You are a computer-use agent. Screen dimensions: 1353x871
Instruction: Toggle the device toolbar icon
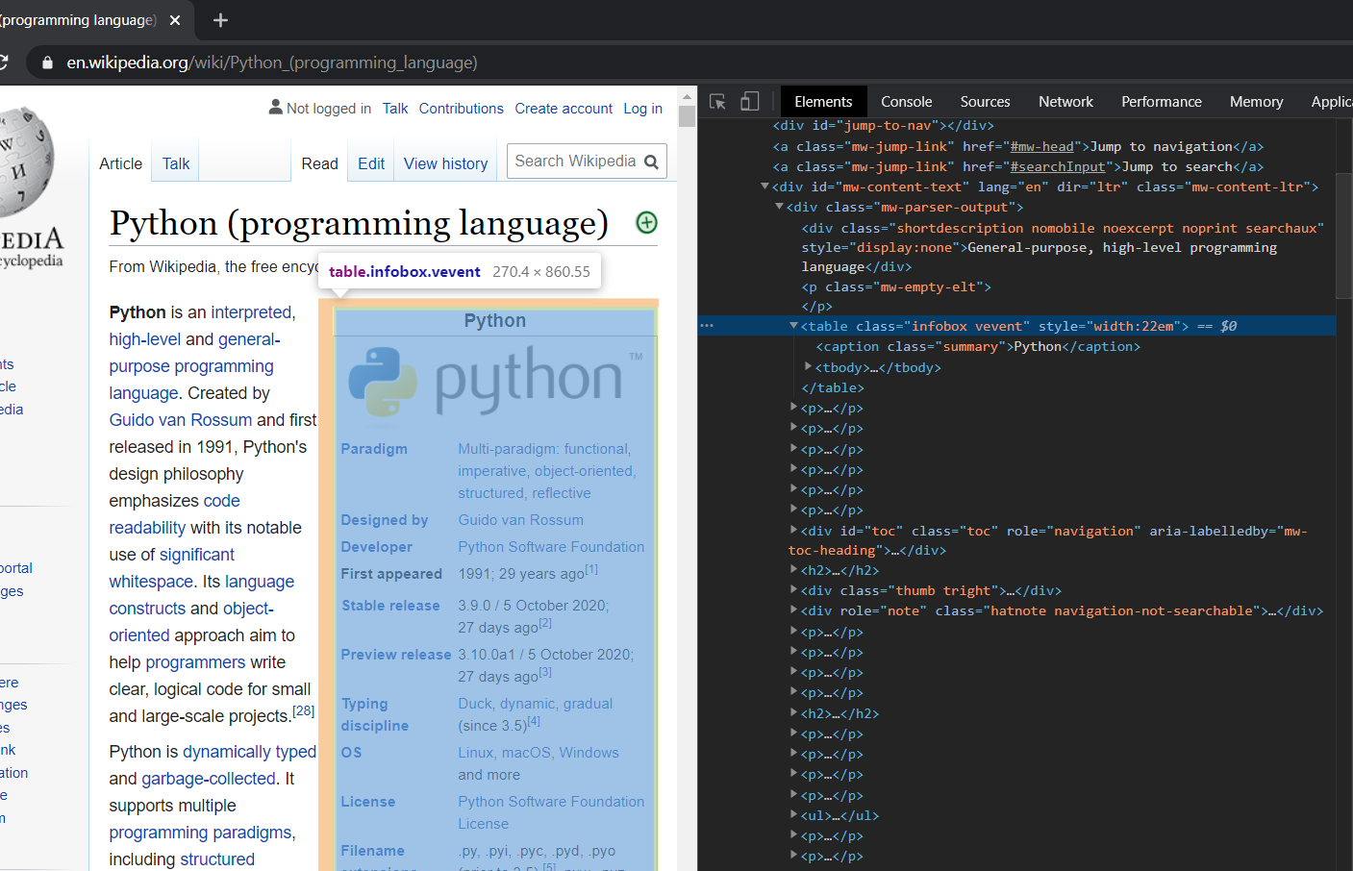tap(750, 102)
